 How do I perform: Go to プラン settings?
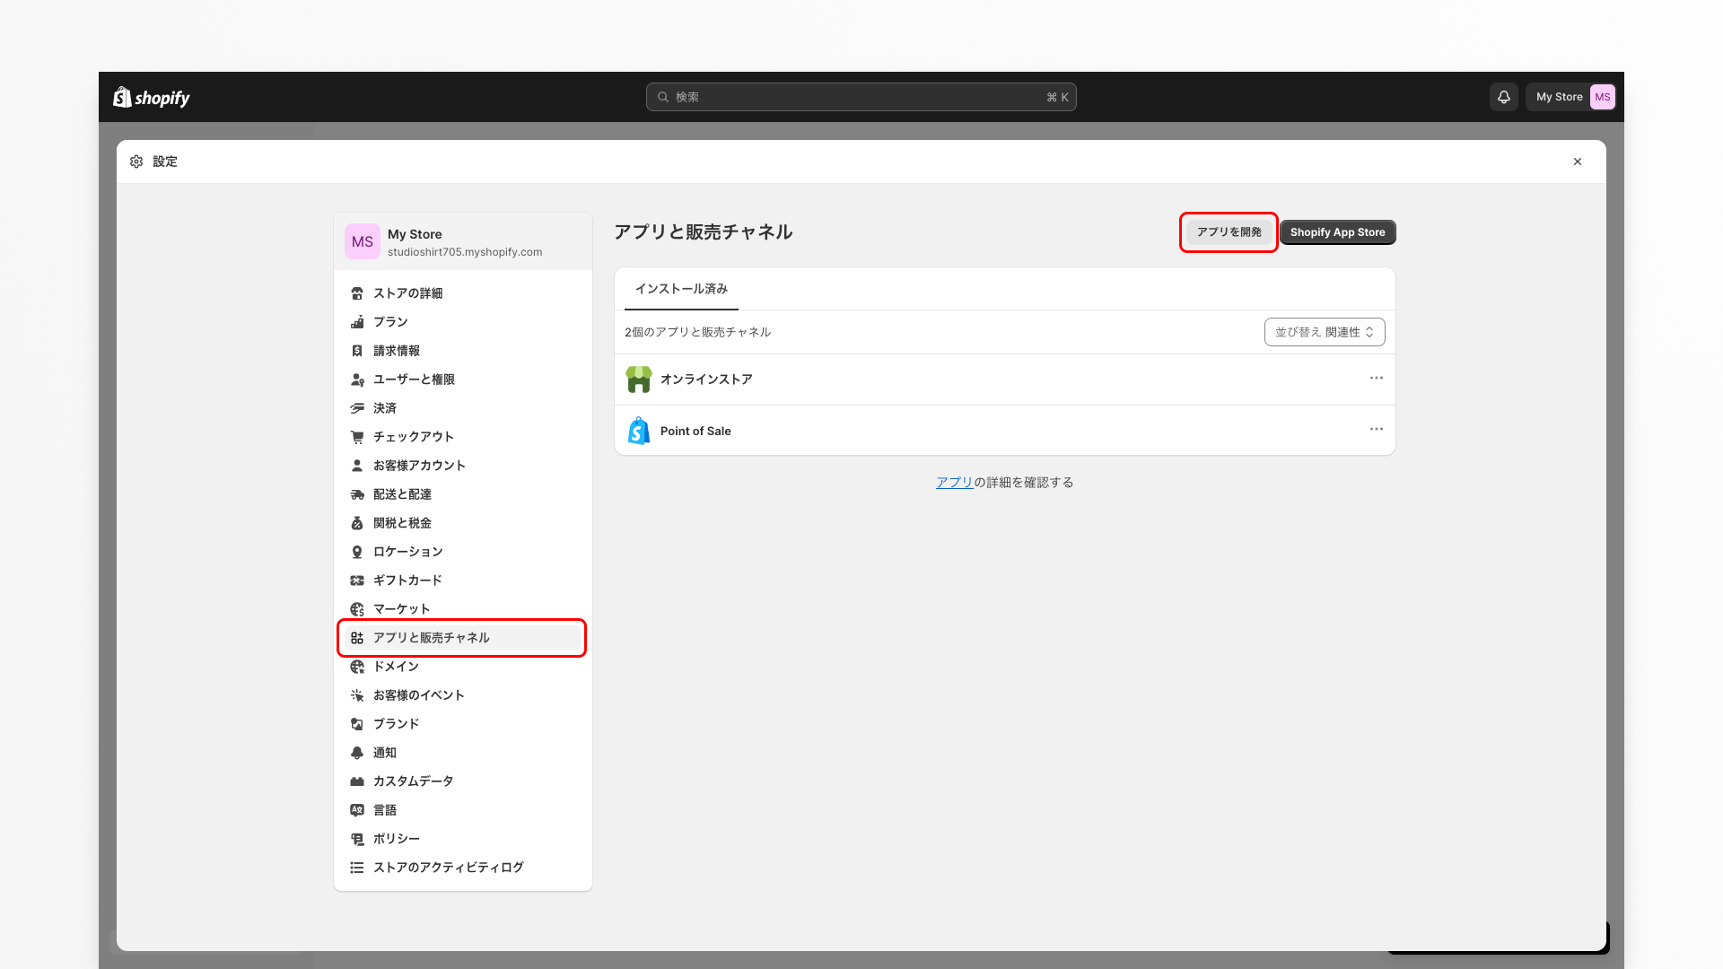[463, 322]
